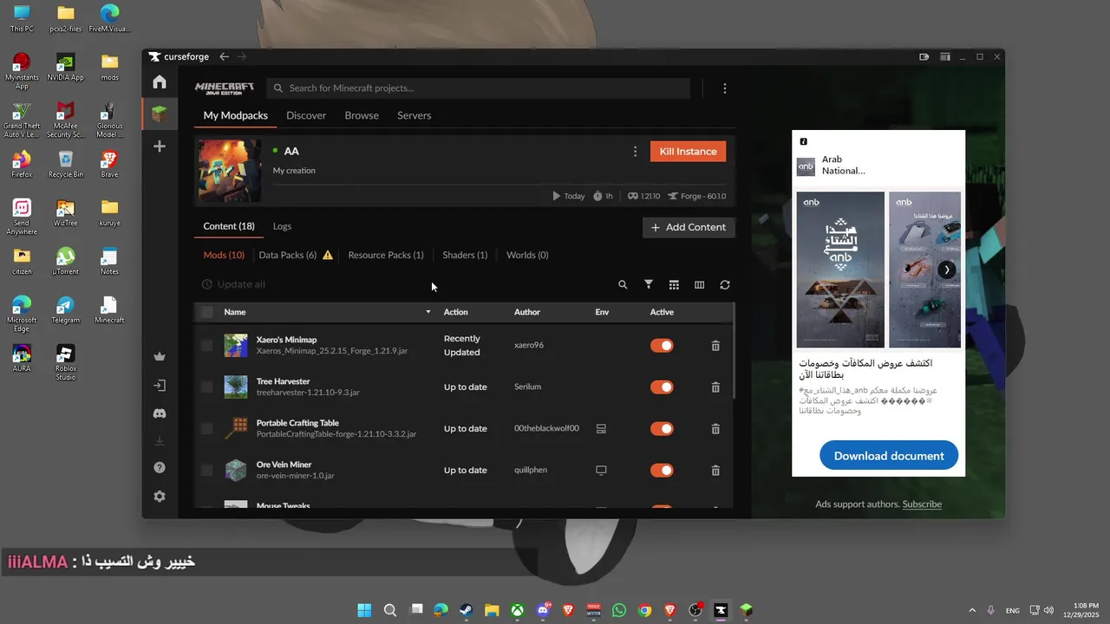Check the Ore Vein Miner row checkbox
The image size is (1110, 624).
[206, 470]
